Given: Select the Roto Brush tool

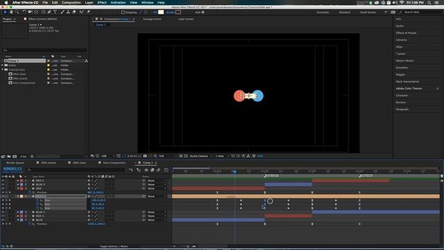Looking at the screenshot, I should coord(82,12).
